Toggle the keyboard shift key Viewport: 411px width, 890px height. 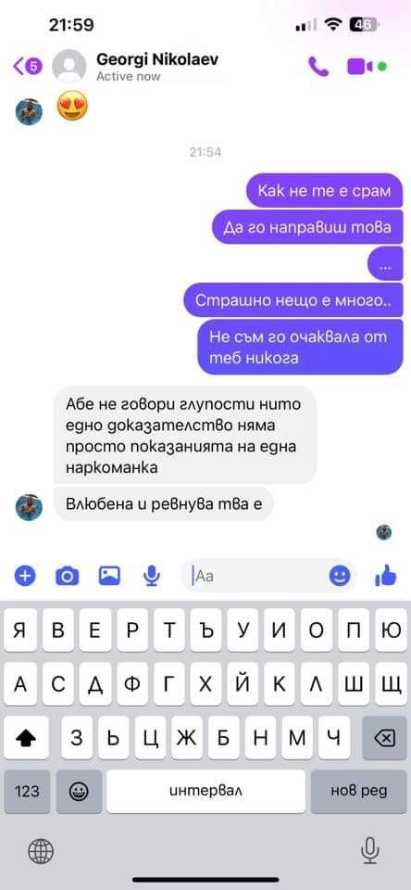(x=27, y=737)
